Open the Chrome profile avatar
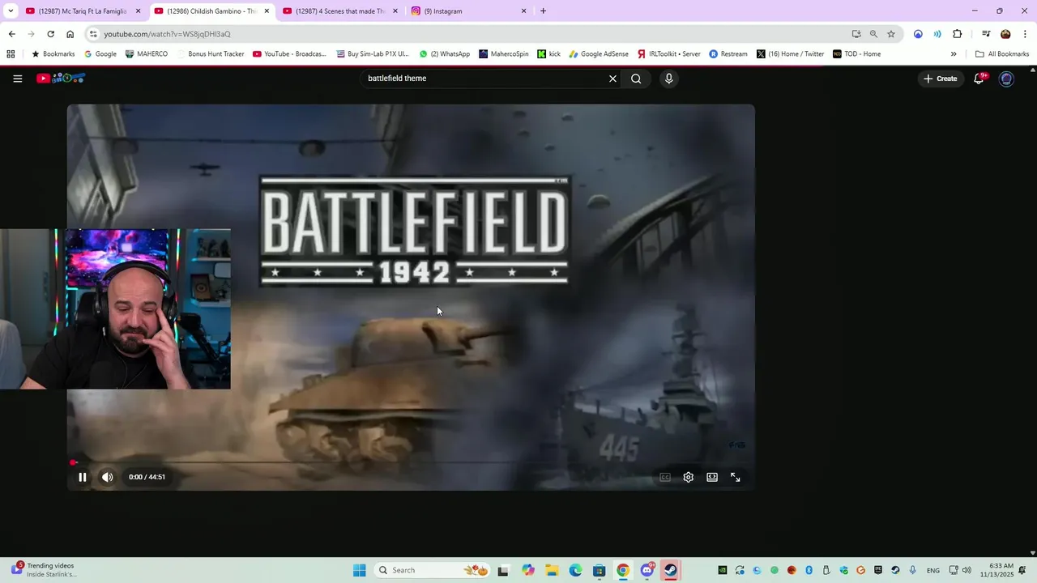 (1005, 34)
